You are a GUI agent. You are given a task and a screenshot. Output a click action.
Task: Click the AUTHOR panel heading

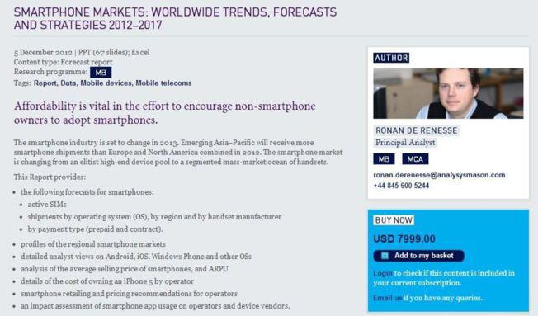coord(391,58)
